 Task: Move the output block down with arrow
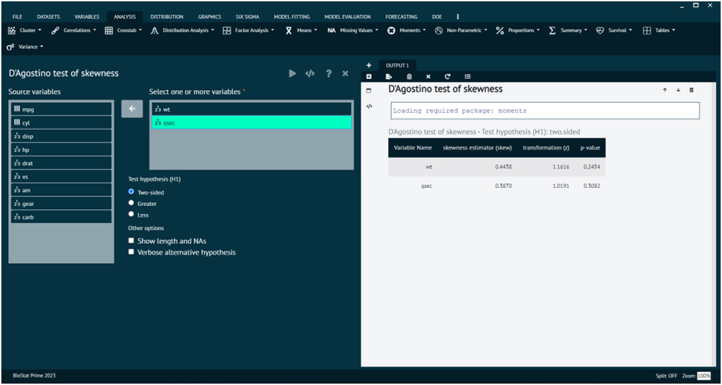pos(678,90)
